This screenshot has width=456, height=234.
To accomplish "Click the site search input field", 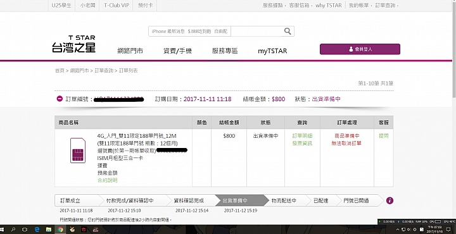I will pyautogui.click(x=256, y=32).
